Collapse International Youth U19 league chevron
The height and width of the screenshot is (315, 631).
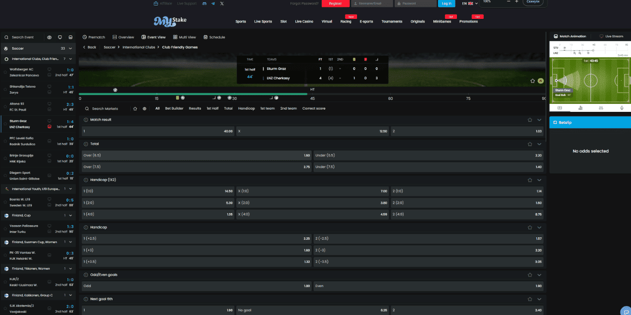coord(71,188)
